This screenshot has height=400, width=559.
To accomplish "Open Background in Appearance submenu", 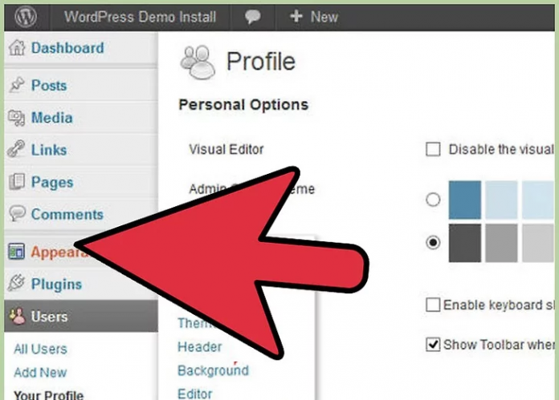I will point(213,370).
